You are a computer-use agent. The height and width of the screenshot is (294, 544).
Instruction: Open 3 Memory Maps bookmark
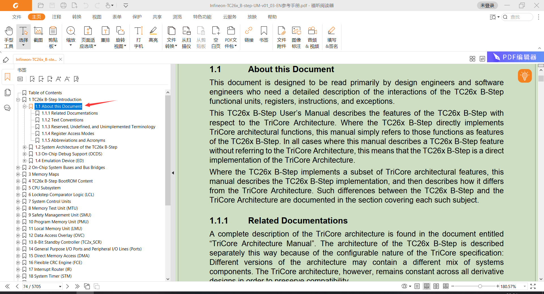click(x=44, y=174)
